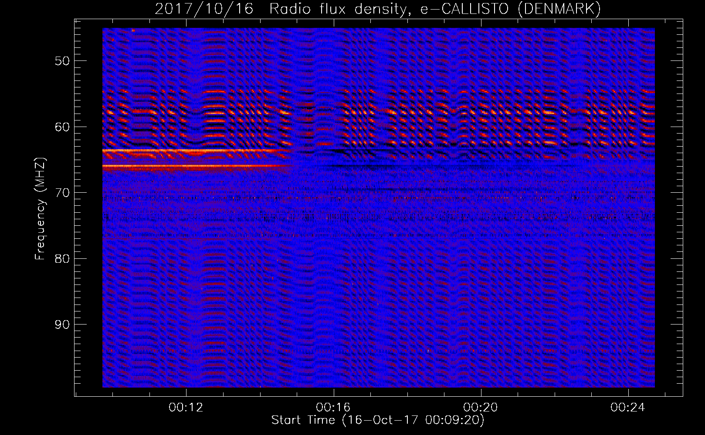The width and height of the screenshot is (705, 435).
Task: Click the 00:24 time tick label
Action: click(x=628, y=408)
